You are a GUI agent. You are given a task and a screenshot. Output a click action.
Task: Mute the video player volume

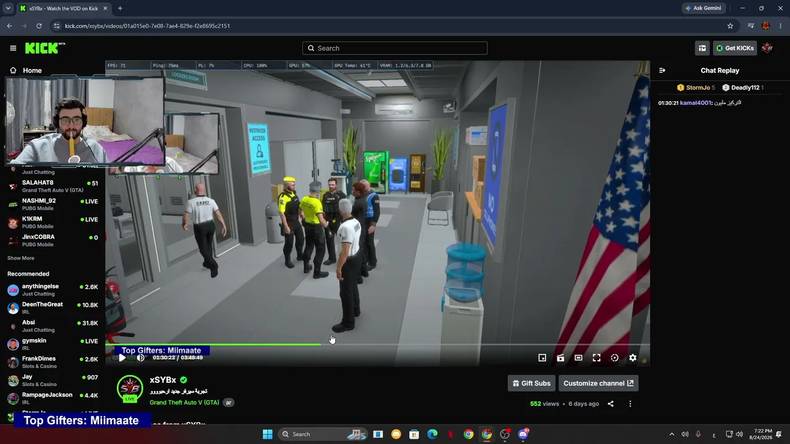(140, 358)
